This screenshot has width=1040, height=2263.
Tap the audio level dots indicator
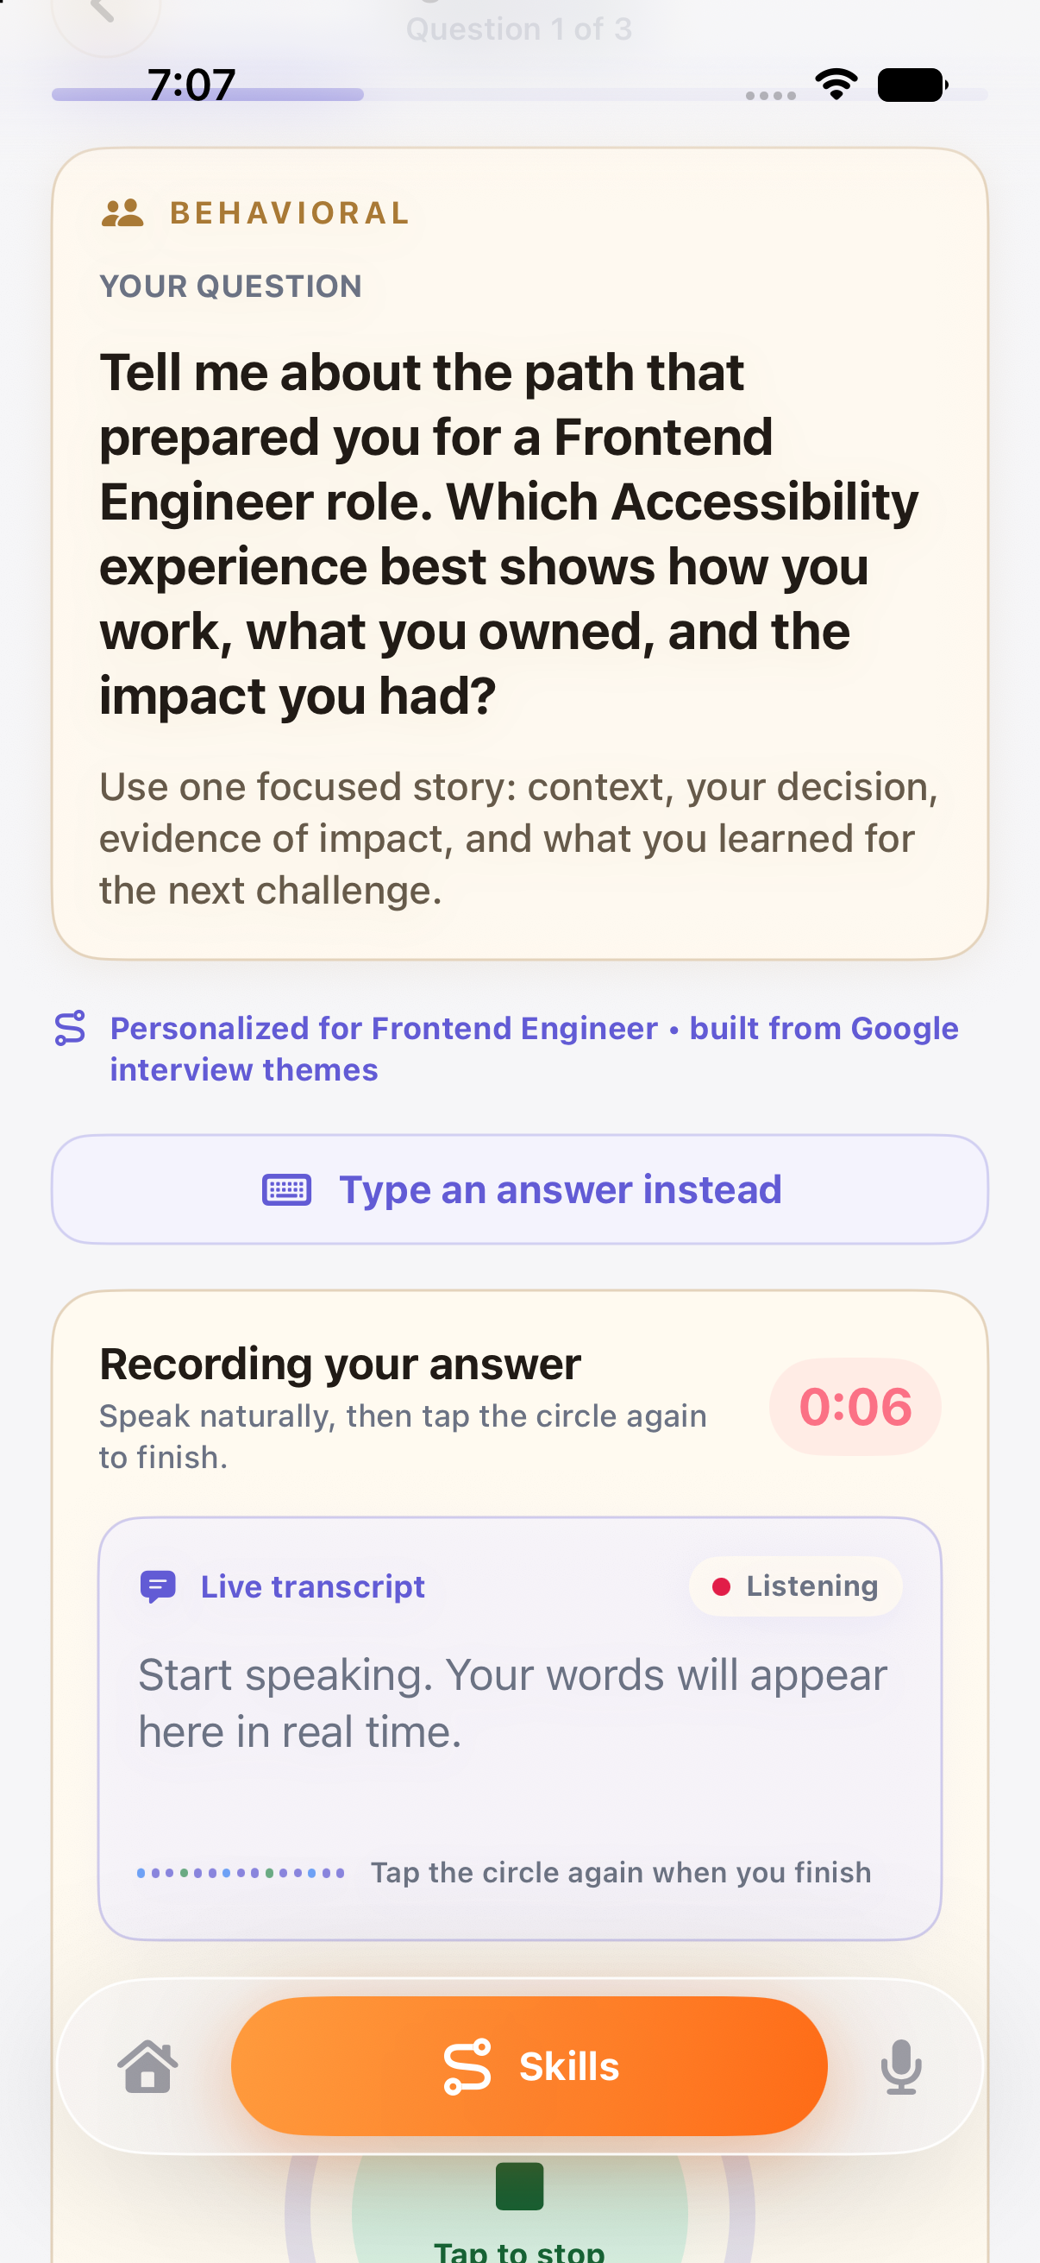tap(241, 1873)
